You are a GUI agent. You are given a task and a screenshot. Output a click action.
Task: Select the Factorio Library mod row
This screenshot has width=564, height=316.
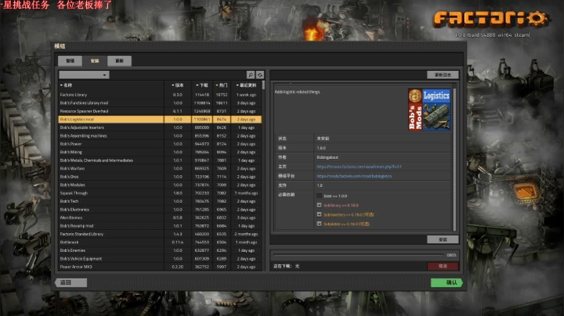click(160, 95)
